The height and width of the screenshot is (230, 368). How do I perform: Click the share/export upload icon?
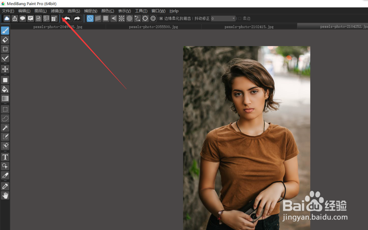pyautogui.click(x=15, y=18)
